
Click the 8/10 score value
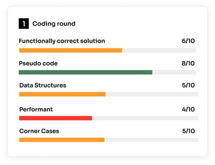(188, 63)
